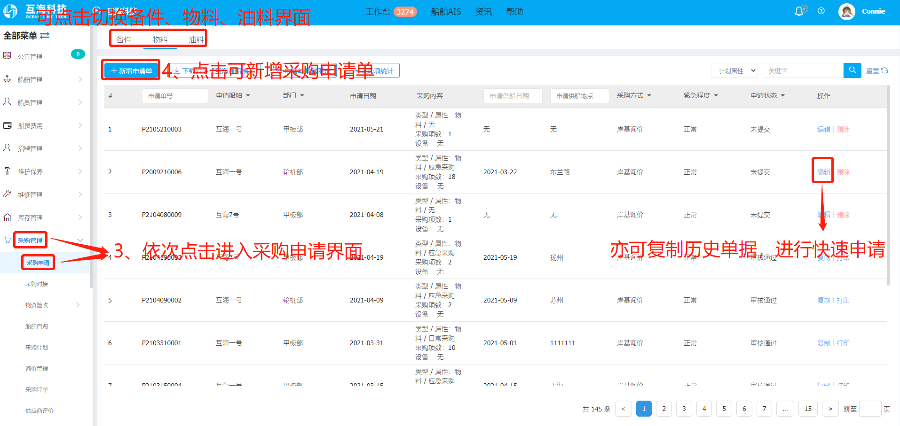Switch to the 油料 tab

[196, 39]
